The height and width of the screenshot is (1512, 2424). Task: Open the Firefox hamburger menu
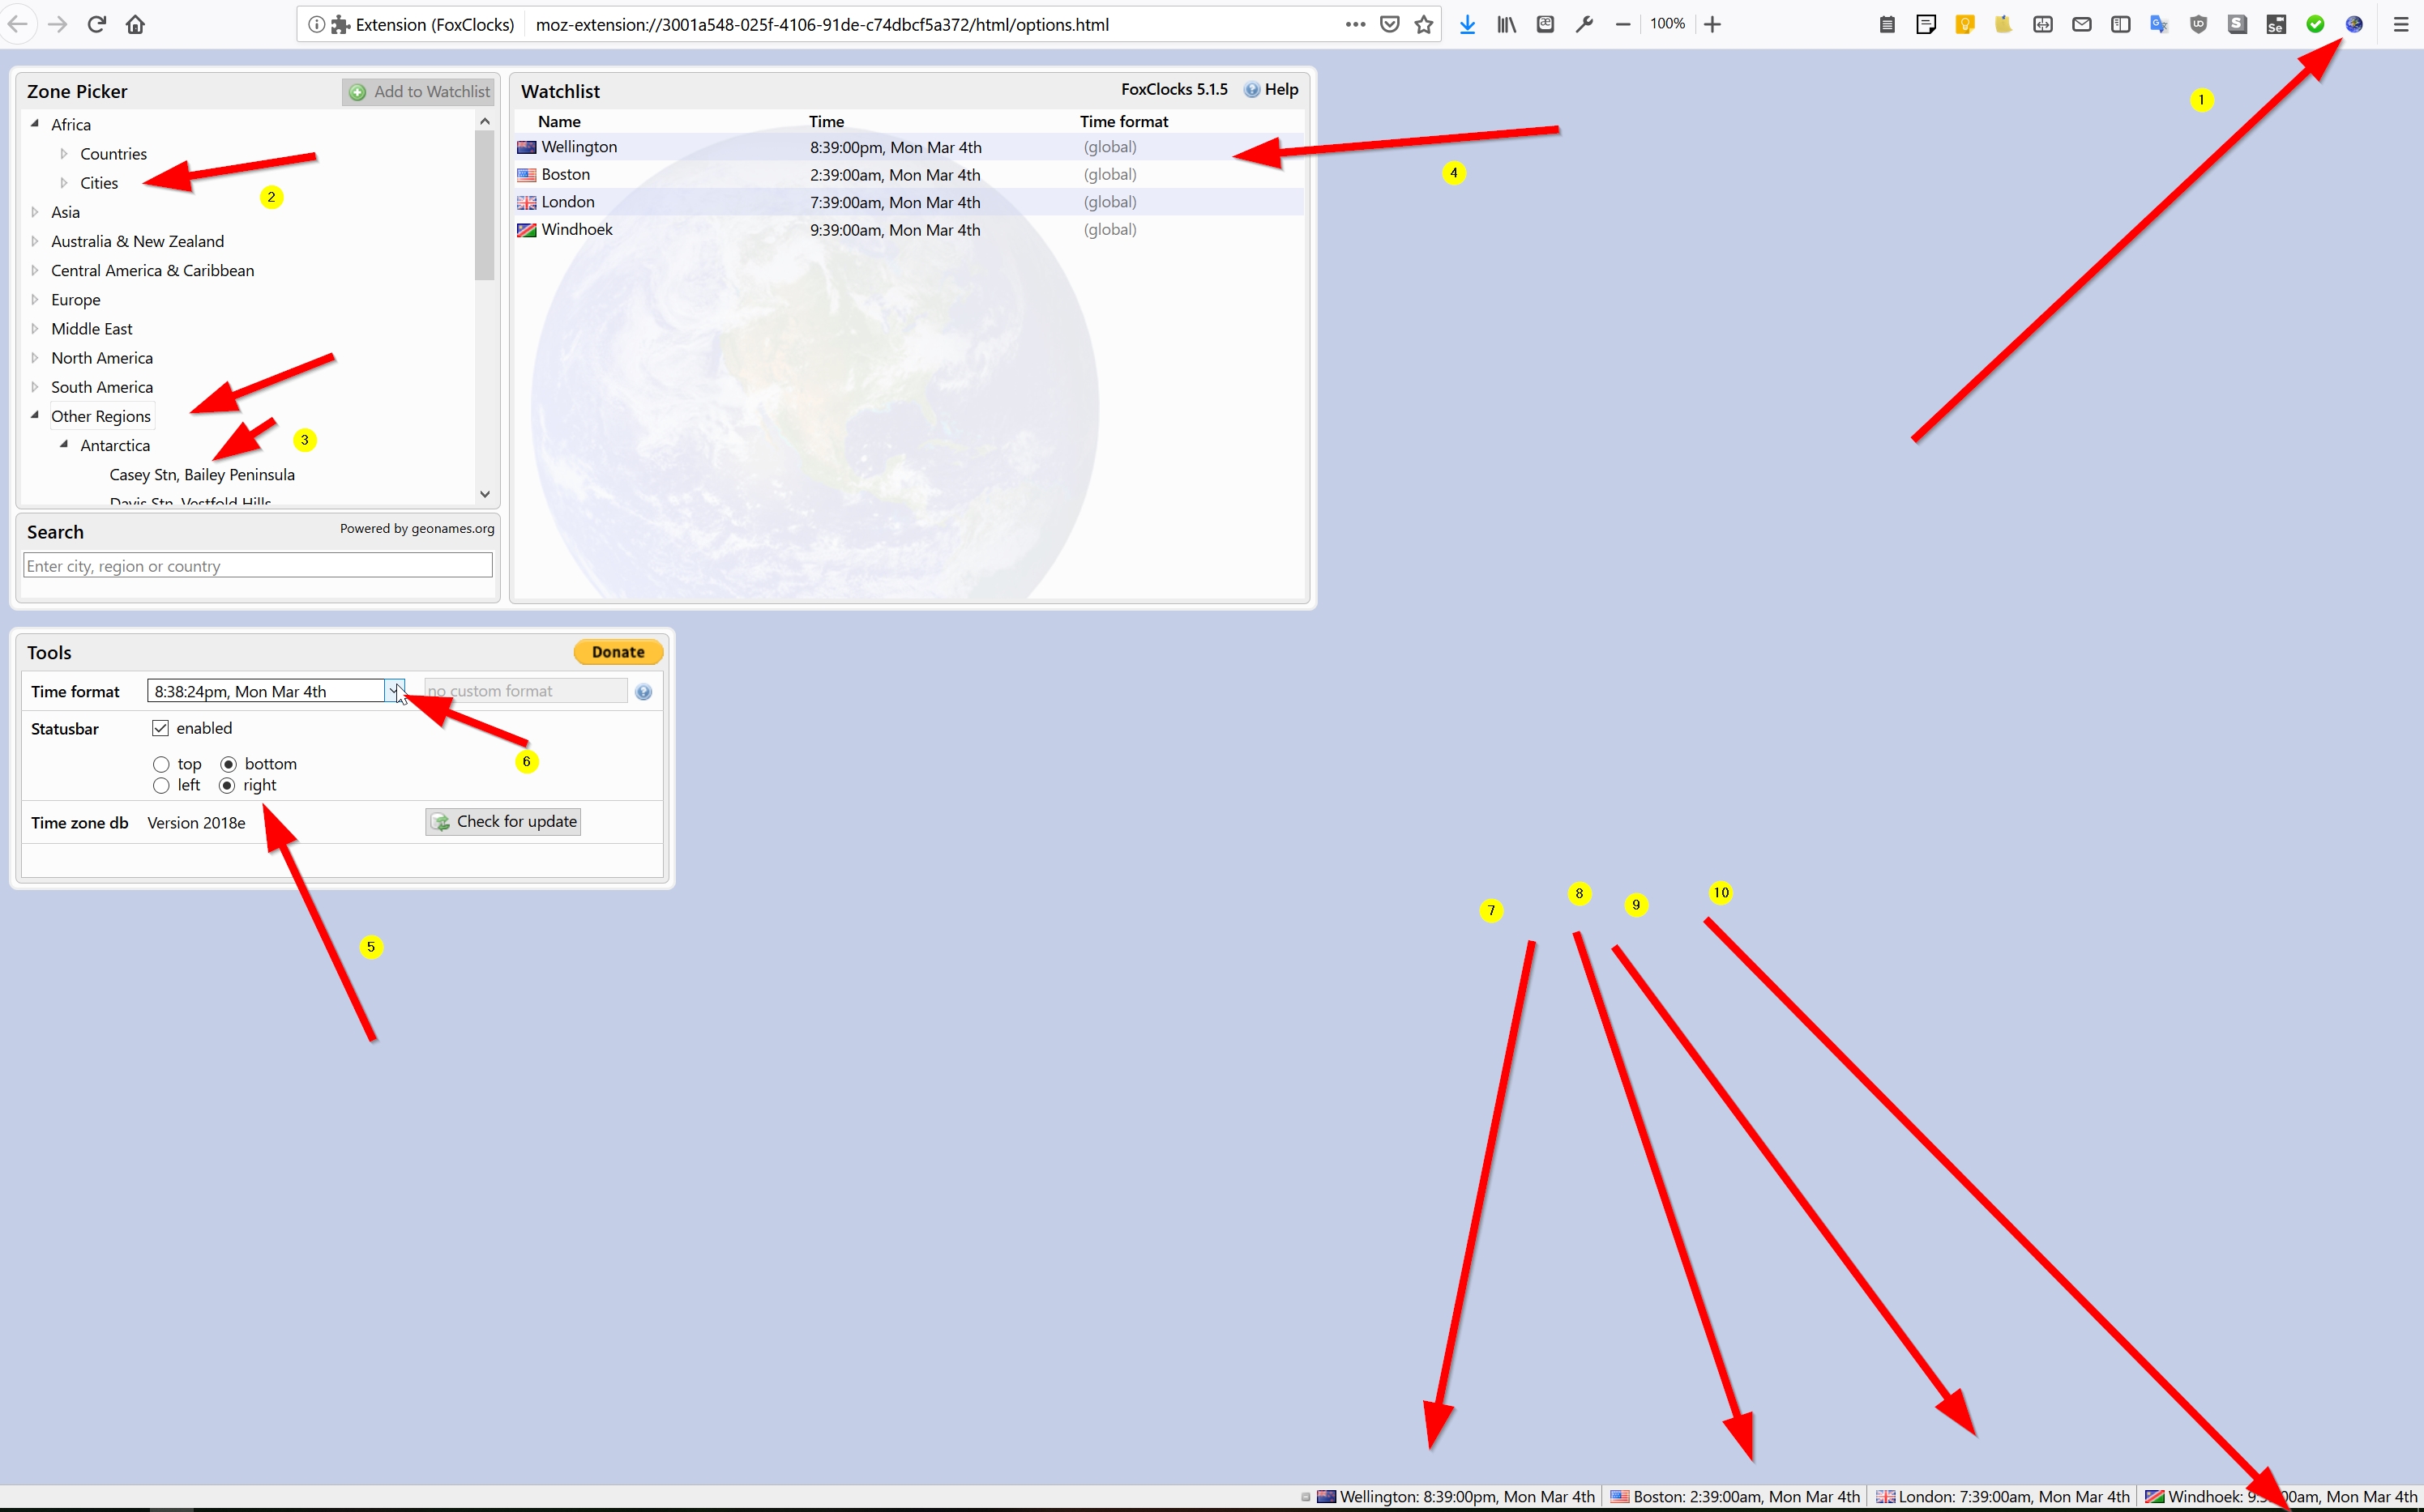point(2401,25)
